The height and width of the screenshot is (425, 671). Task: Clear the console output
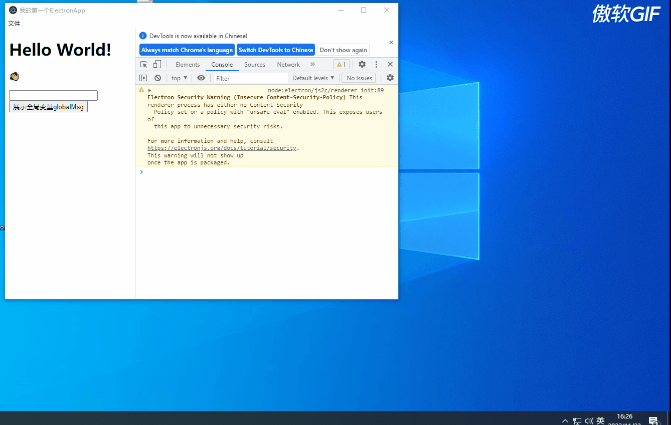pyautogui.click(x=157, y=78)
